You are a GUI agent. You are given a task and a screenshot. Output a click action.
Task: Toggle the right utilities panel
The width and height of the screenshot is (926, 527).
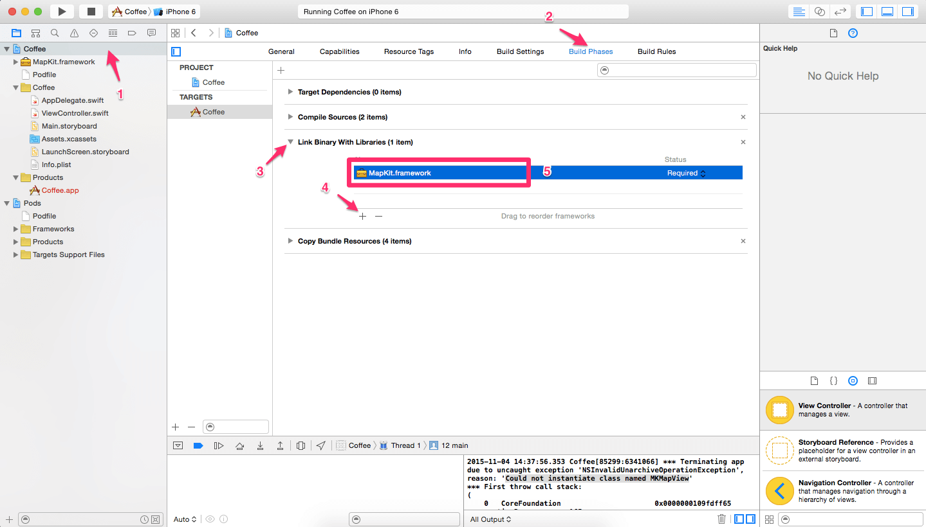point(908,12)
